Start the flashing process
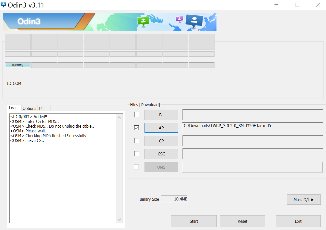 [194, 221]
